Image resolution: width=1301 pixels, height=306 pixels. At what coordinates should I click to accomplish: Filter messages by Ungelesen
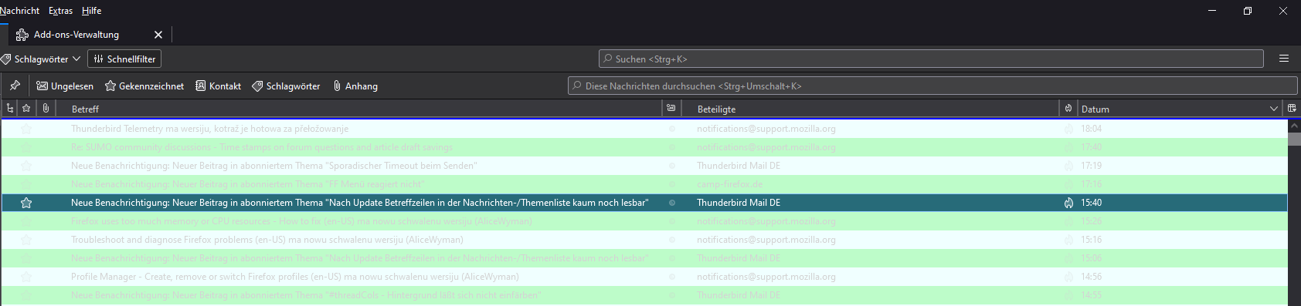[65, 86]
